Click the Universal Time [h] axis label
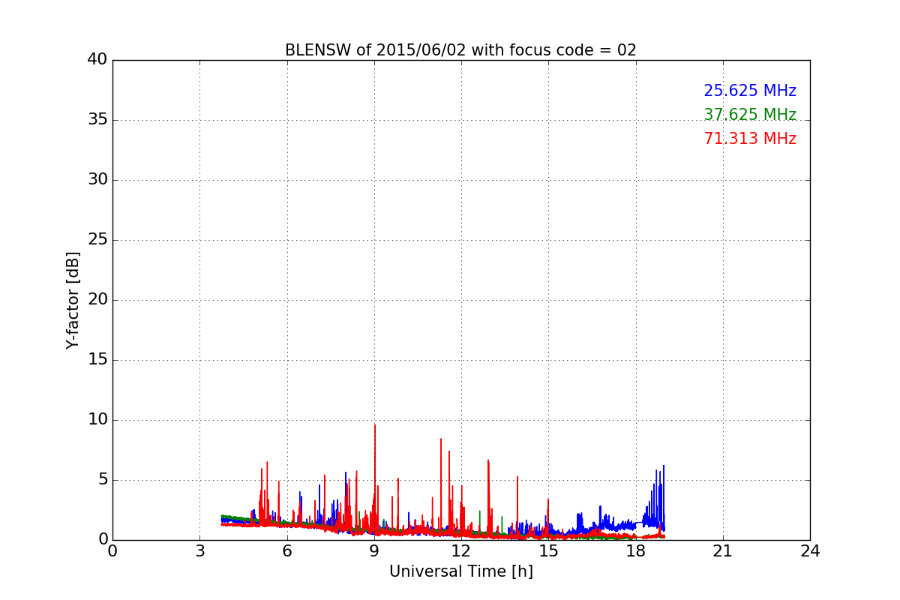 pos(460,571)
